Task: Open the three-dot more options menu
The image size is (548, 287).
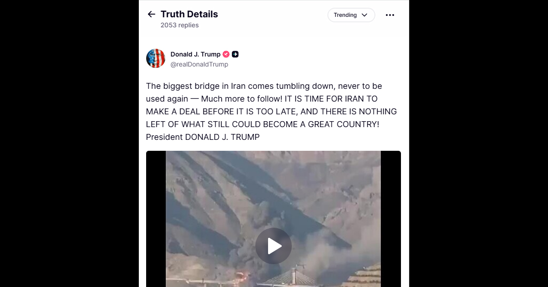Action: pos(390,15)
